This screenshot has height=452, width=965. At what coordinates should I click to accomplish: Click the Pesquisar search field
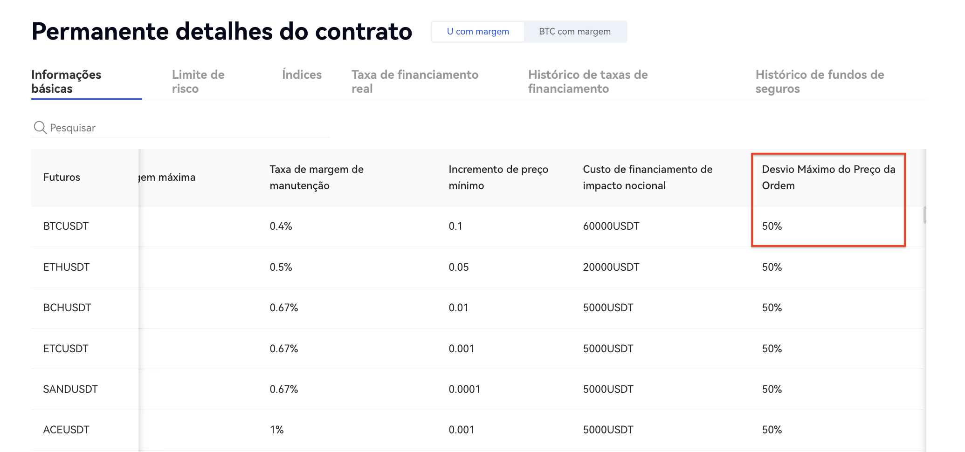point(186,128)
